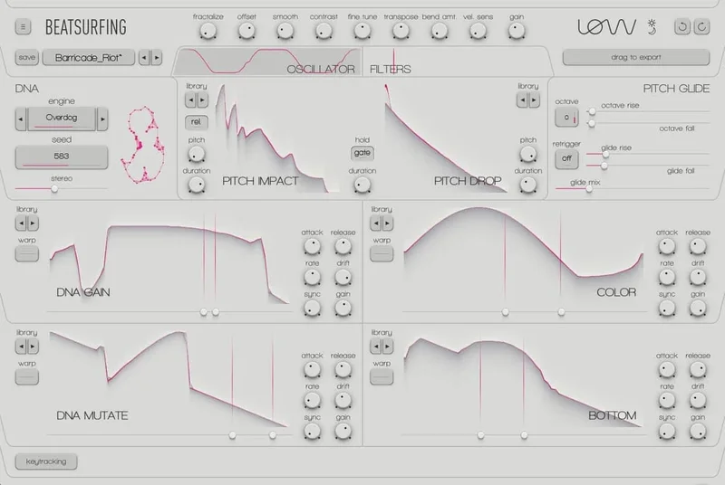Open the hamburger menu beside BEATSURFING
This screenshot has width=725, height=485.
(x=23, y=27)
